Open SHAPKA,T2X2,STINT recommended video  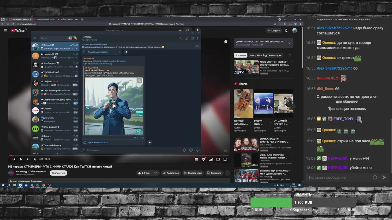coord(246,144)
